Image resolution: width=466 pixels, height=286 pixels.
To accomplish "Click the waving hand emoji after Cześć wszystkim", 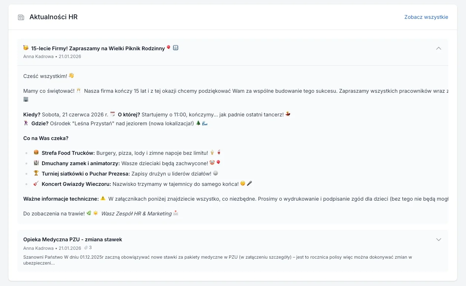I will tap(71, 76).
